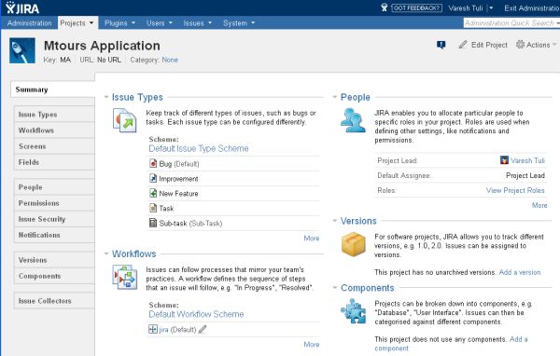
Task: Click the People section icon
Action: pos(353,120)
